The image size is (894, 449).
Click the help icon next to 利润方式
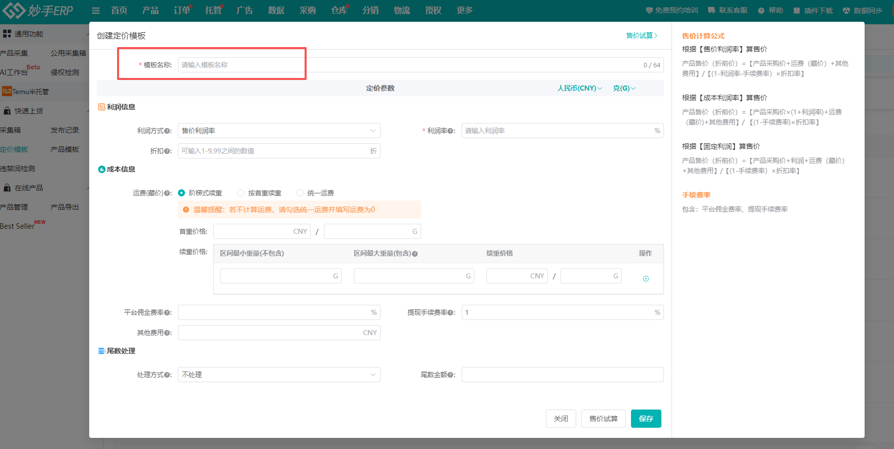pyautogui.click(x=168, y=131)
